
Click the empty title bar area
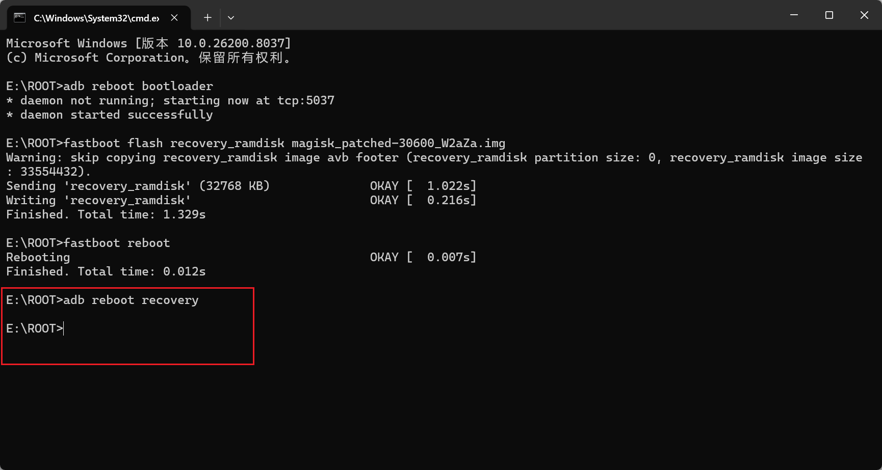coord(510,15)
